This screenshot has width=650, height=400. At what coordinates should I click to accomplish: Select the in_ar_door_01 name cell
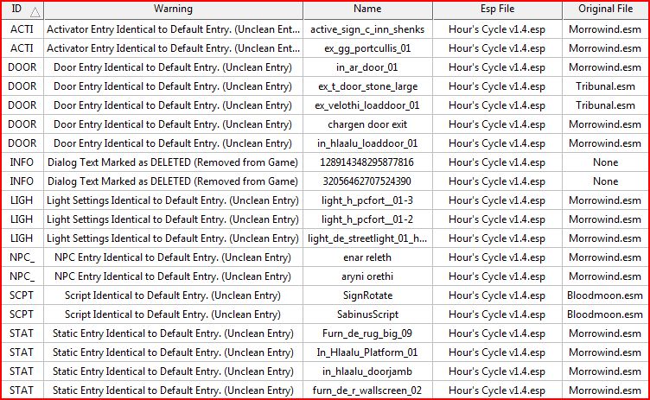tap(367, 67)
